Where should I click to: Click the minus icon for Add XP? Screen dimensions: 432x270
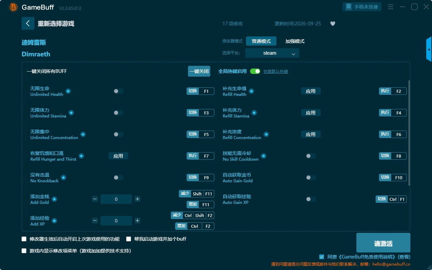pyautogui.click(x=95, y=221)
